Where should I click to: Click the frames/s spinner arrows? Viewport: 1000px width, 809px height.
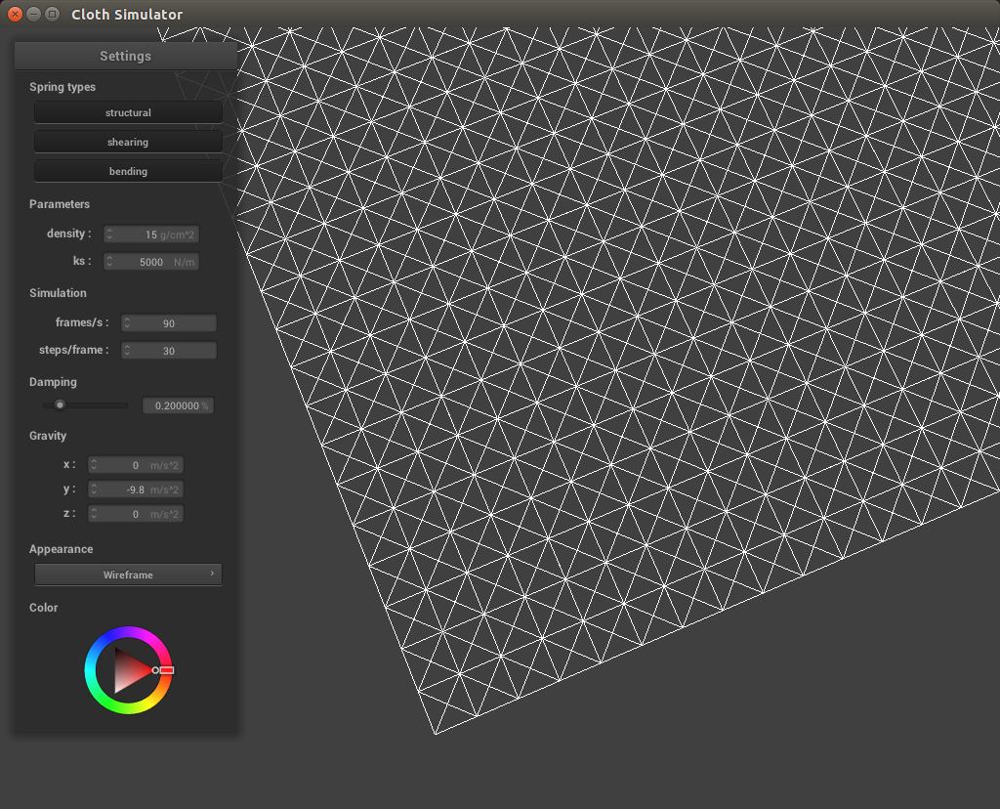click(x=127, y=323)
